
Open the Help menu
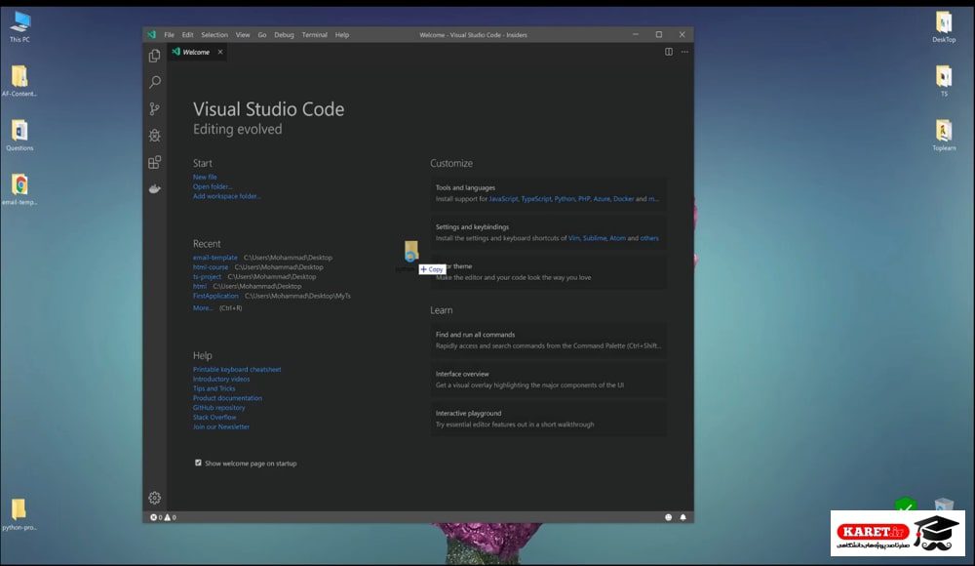[x=342, y=35]
